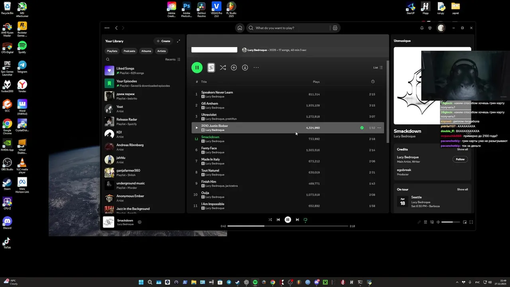Open the queue icon in player bar
Image resolution: width=510 pixels, height=287 pixels.
425,222
